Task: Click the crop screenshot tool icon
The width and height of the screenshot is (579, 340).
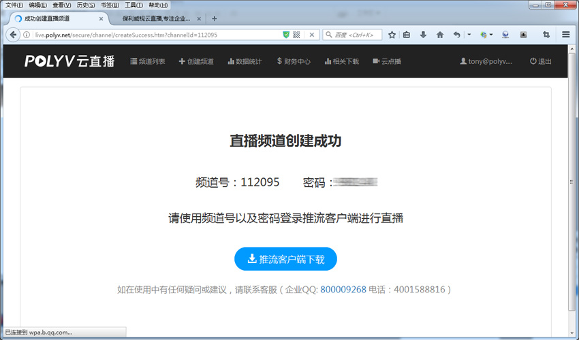Action: coord(546,35)
